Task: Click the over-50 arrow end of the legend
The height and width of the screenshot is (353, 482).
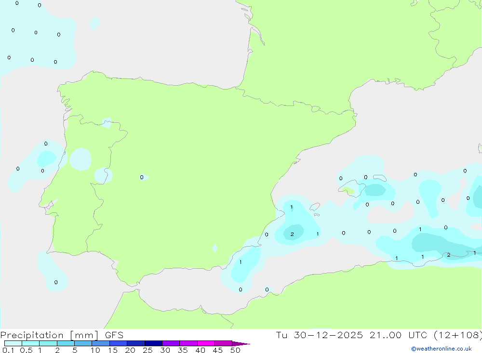Action: pyautogui.click(x=241, y=343)
